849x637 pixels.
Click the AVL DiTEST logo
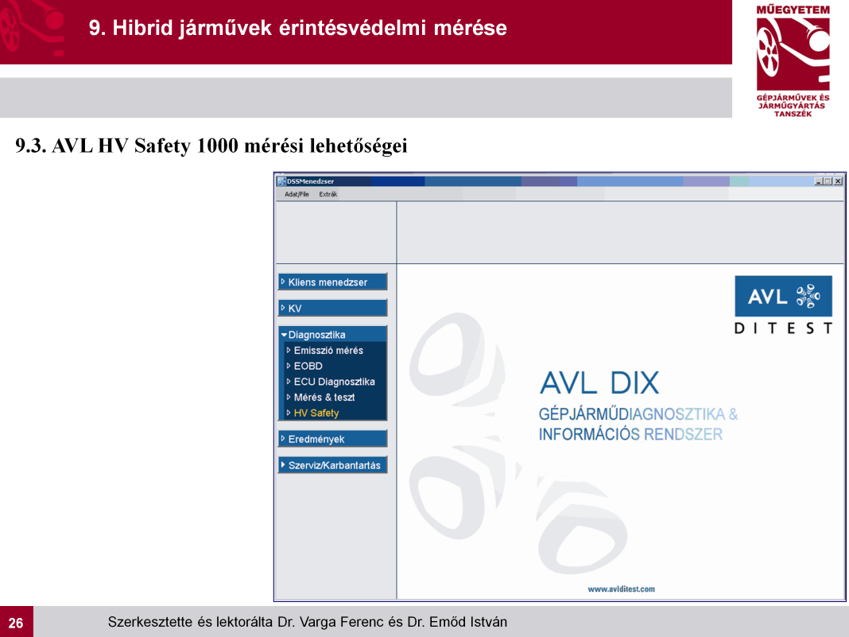[x=783, y=305]
